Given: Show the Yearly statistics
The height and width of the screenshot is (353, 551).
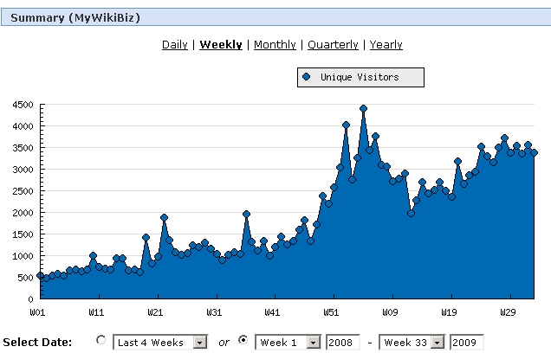Looking at the screenshot, I should 386,45.
